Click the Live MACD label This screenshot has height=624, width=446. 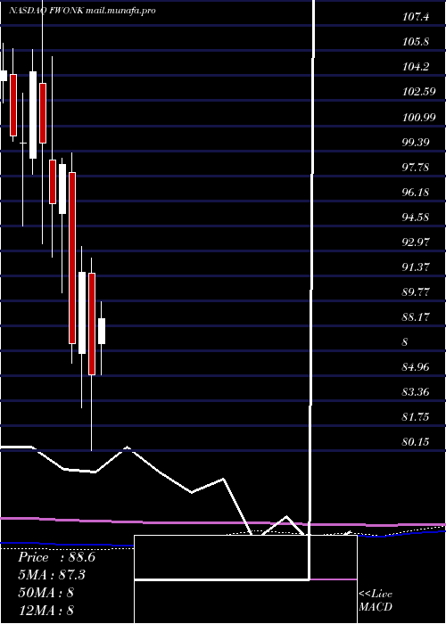tap(376, 600)
